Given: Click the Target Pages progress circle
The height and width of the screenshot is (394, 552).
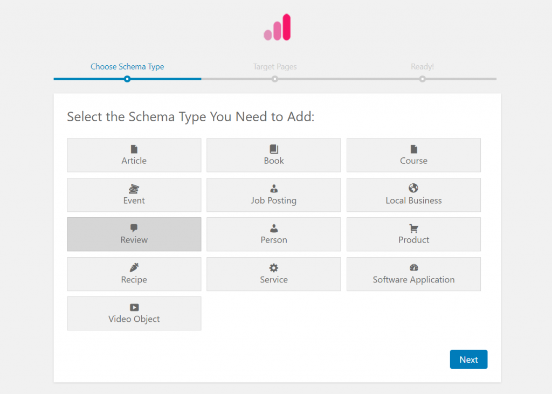Looking at the screenshot, I should (275, 79).
